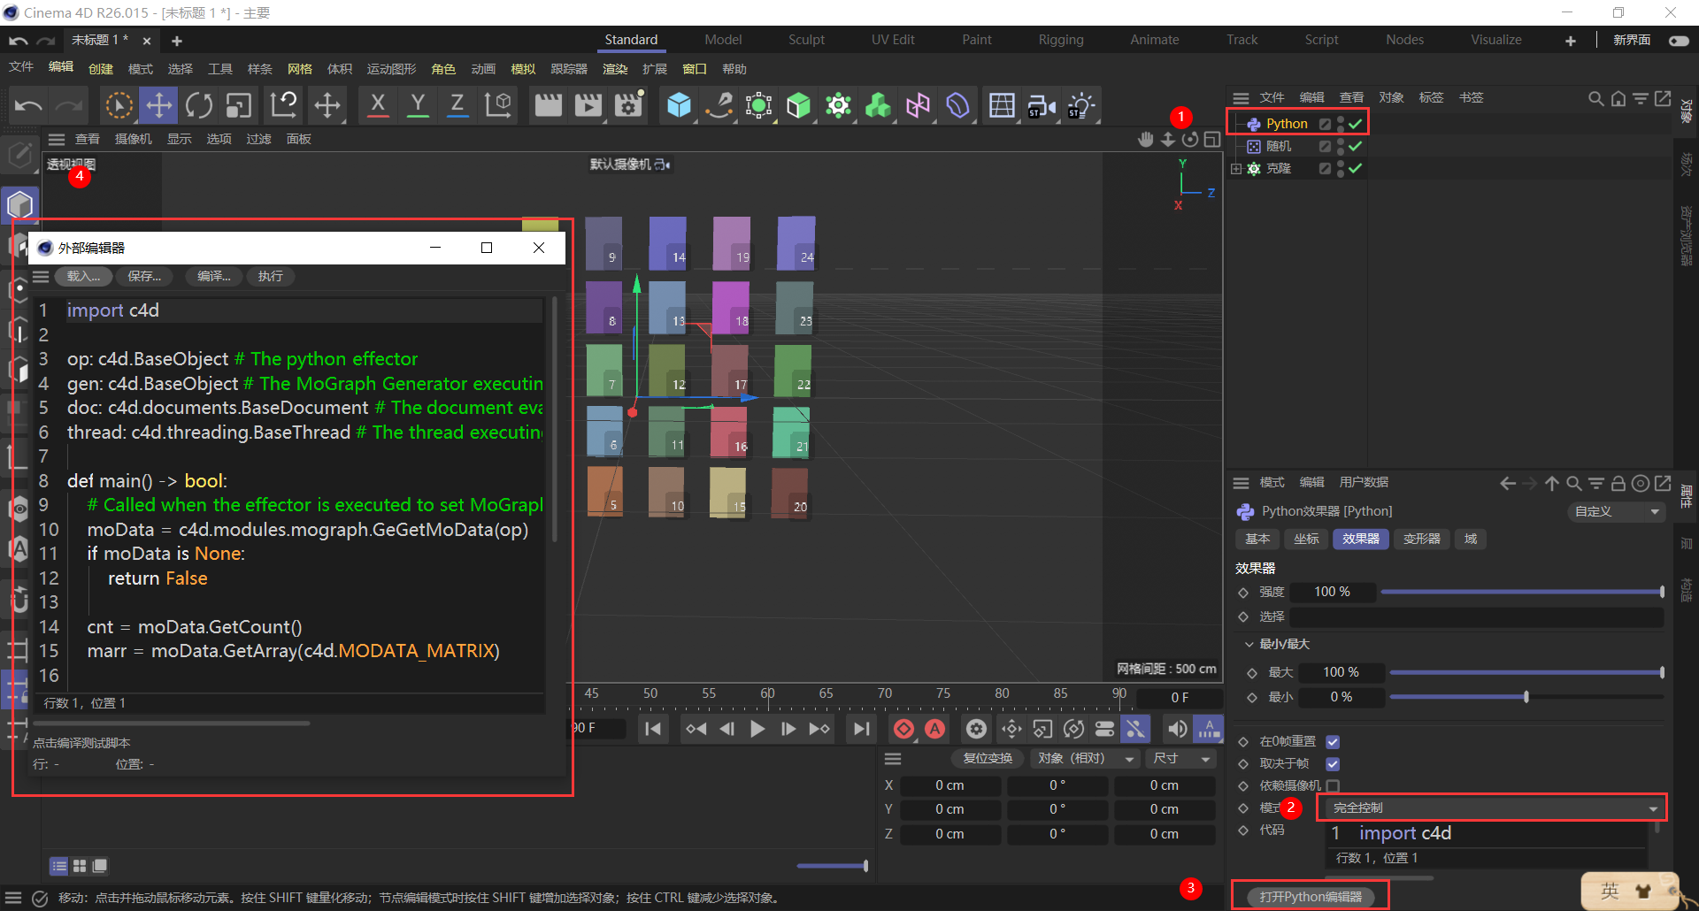
Task: Toggle X axis lock
Action: point(378,105)
